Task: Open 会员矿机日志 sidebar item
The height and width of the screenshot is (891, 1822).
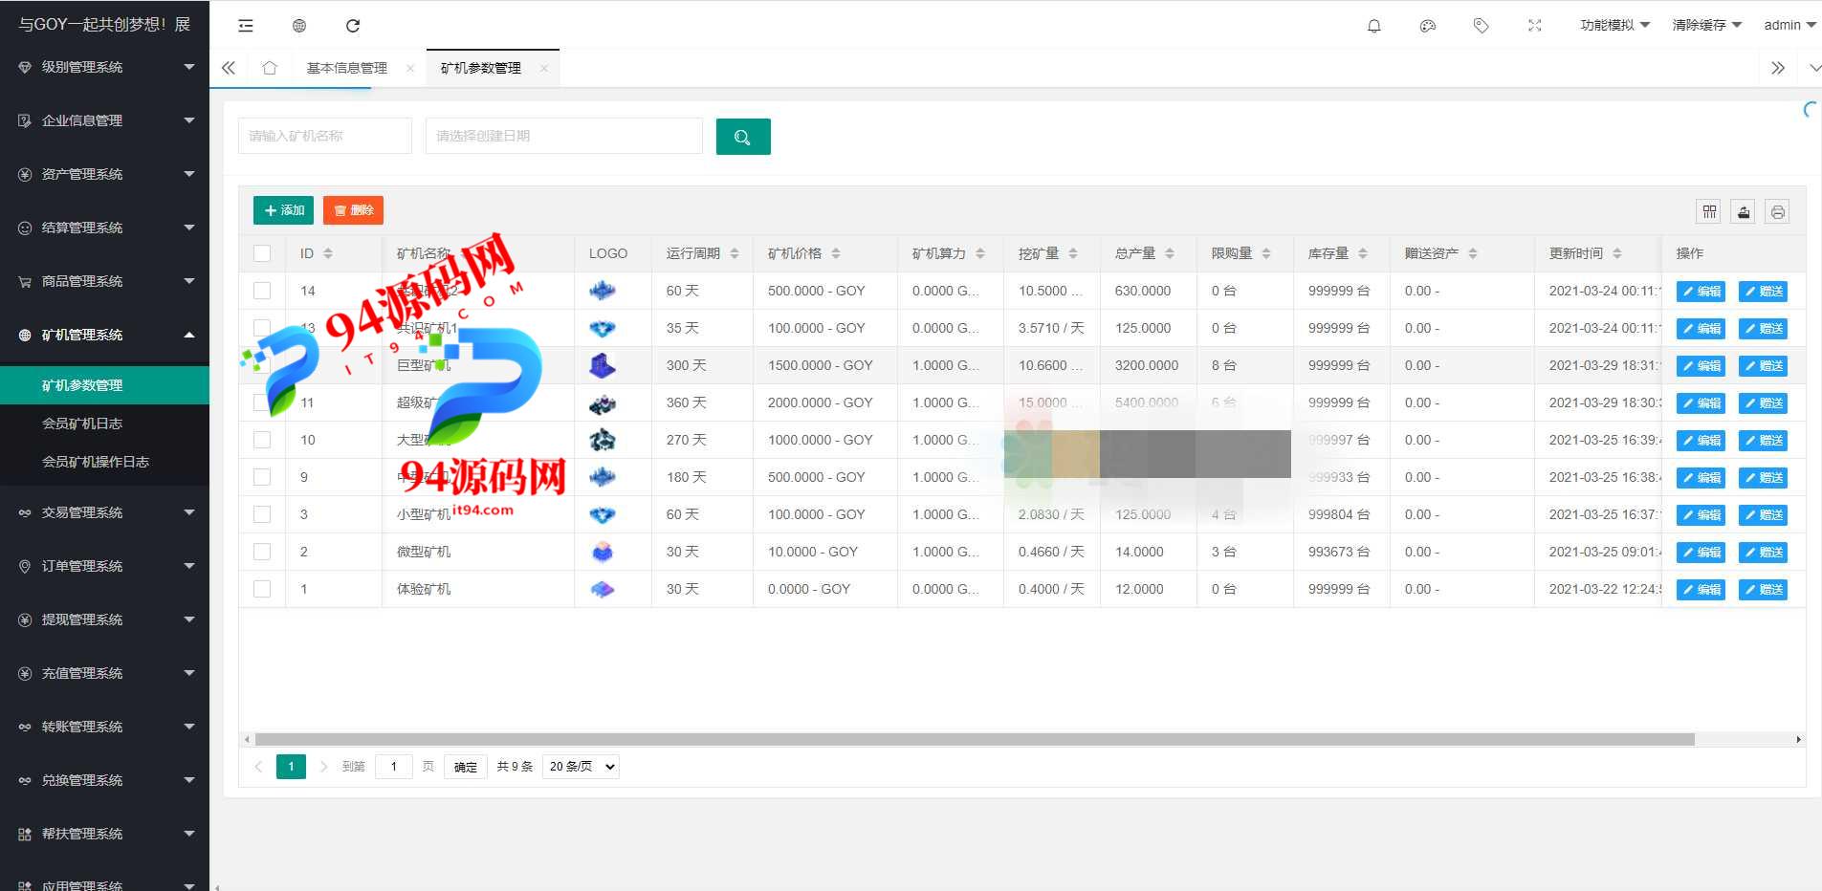Action: click(x=104, y=424)
